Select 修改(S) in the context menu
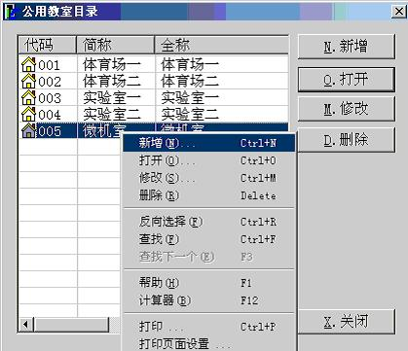The width and height of the screenshot is (408, 351). (x=208, y=178)
